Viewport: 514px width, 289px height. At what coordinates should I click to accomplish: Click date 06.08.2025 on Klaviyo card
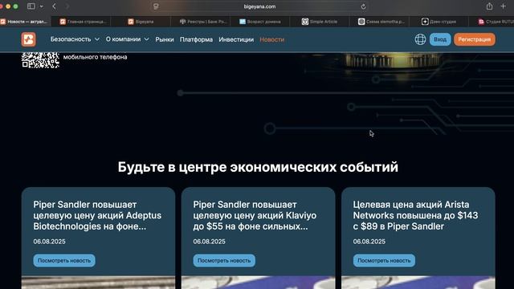point(209,242)
